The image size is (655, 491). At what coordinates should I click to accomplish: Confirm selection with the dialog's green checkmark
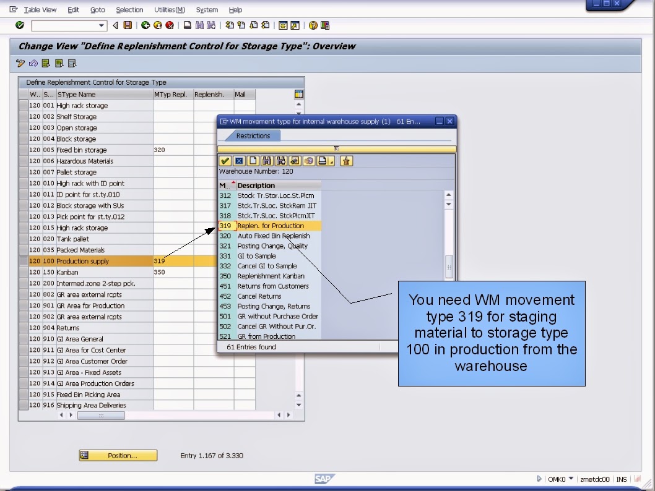pyautogui.click(x=225, y=161)
